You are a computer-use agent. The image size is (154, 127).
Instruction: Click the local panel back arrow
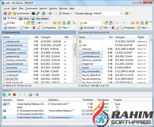(39, 23)
